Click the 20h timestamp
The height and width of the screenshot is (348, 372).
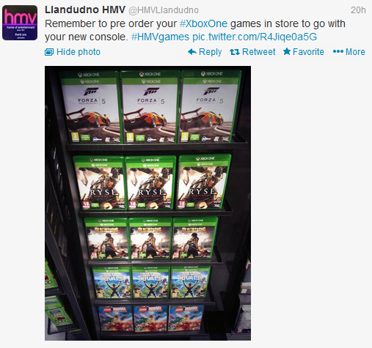coord(358,10)
